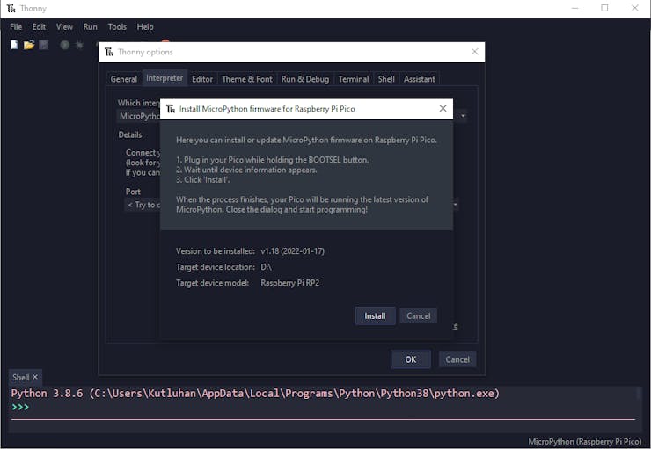651x449 pixels.
Task: Cancel the Thonny options dialog
Action: (x=457, y=359)
